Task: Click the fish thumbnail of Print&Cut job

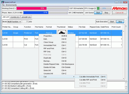Action: 62,32
